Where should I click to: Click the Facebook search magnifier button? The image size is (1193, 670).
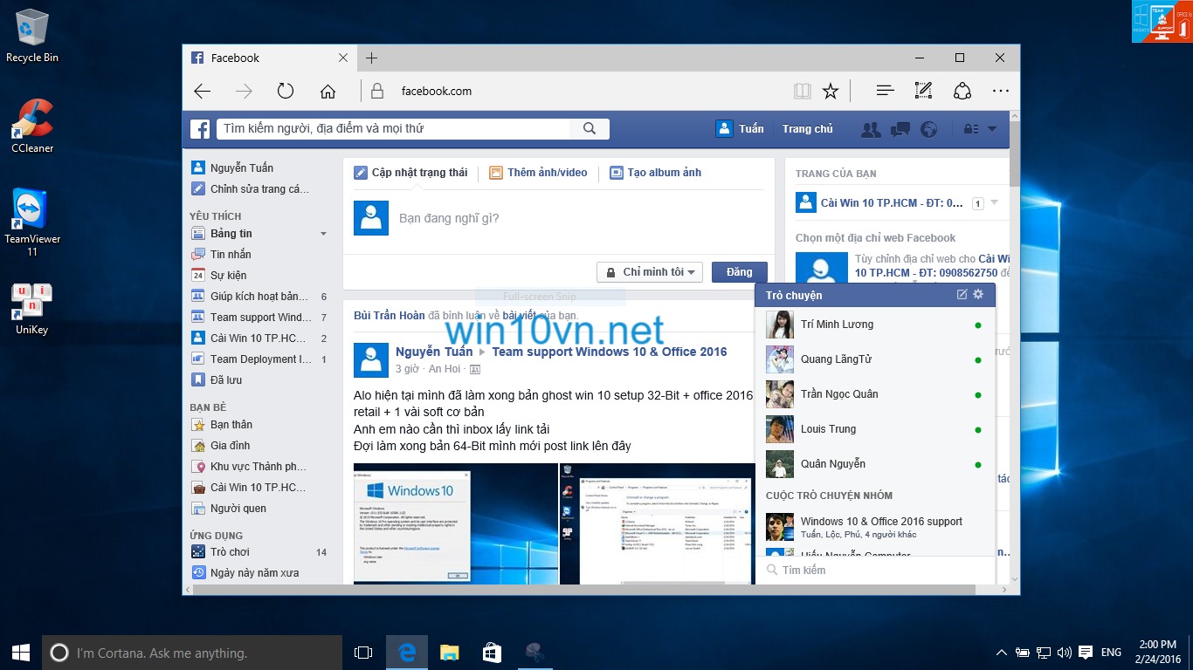coord(590,129)
